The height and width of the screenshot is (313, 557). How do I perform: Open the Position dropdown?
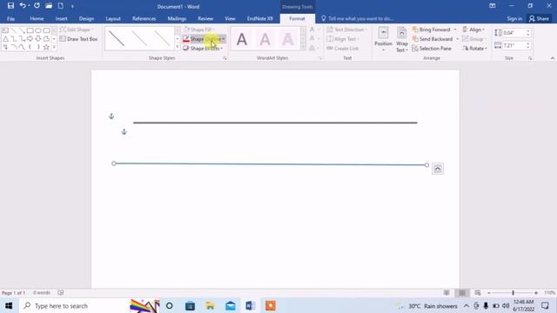[383, 40]
